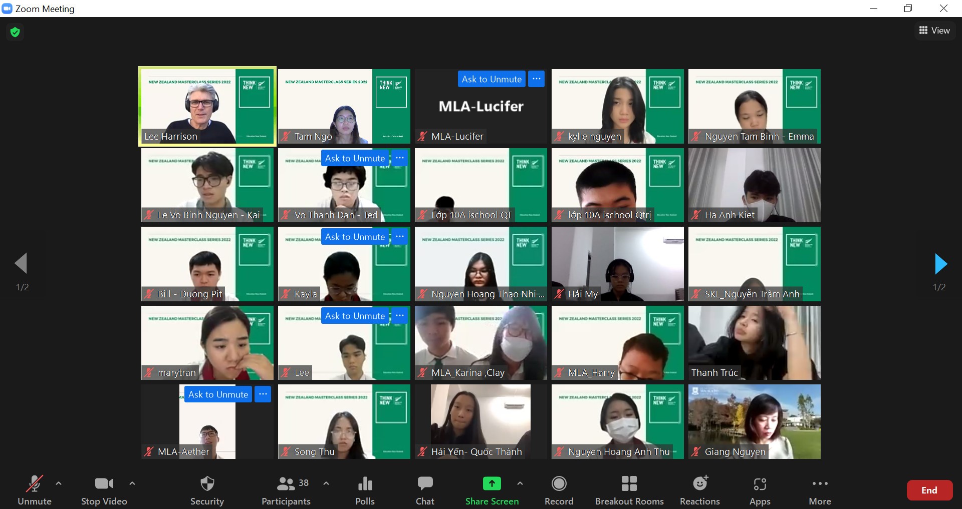962x509 pixels.
Task: Go to next gallery page arrow
Action: pyautogui.click(x=940, y=264)
